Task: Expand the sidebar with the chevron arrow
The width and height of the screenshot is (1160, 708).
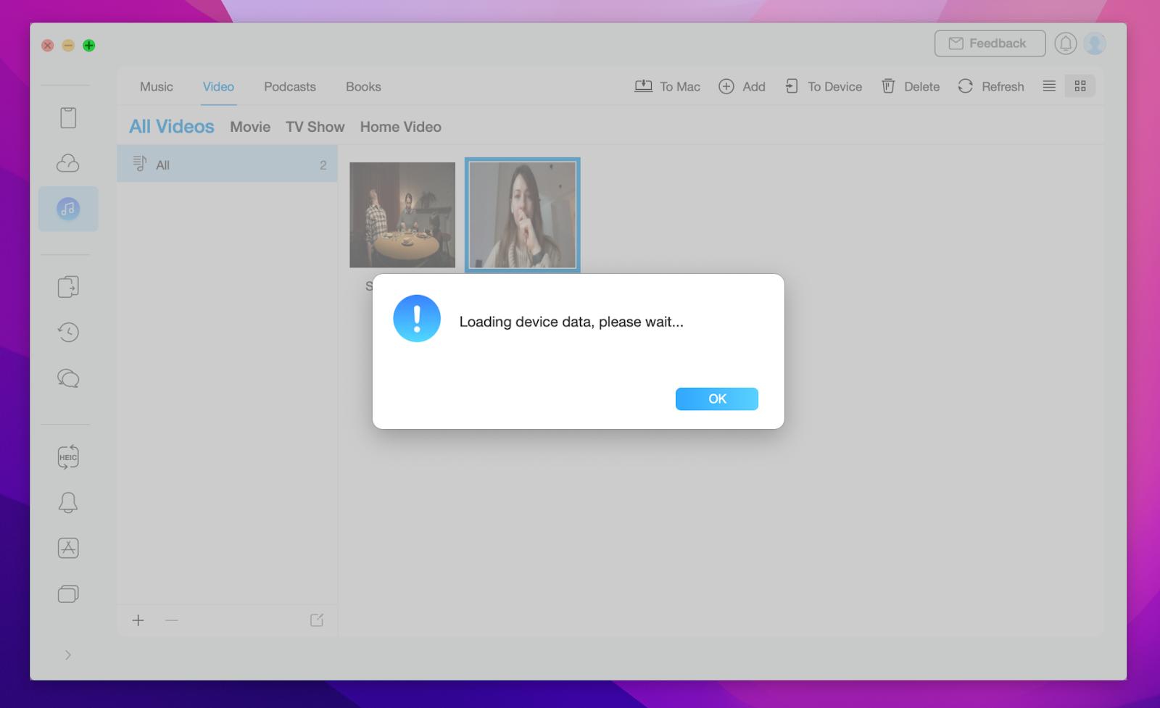Action: 68,655
